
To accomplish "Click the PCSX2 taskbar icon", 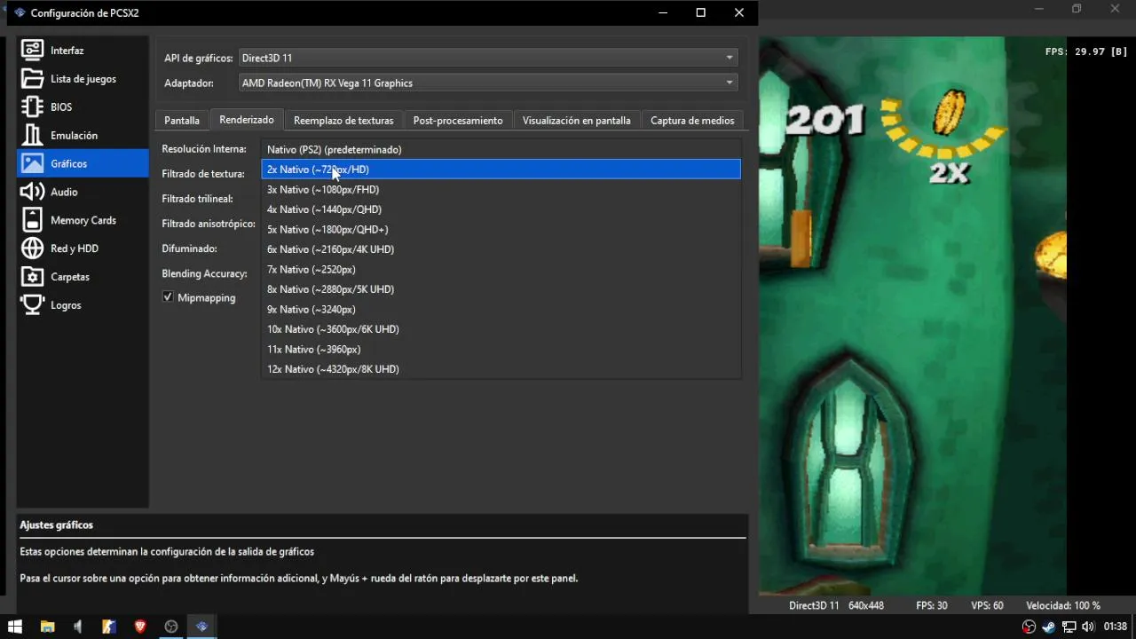I will pos(202,627).
